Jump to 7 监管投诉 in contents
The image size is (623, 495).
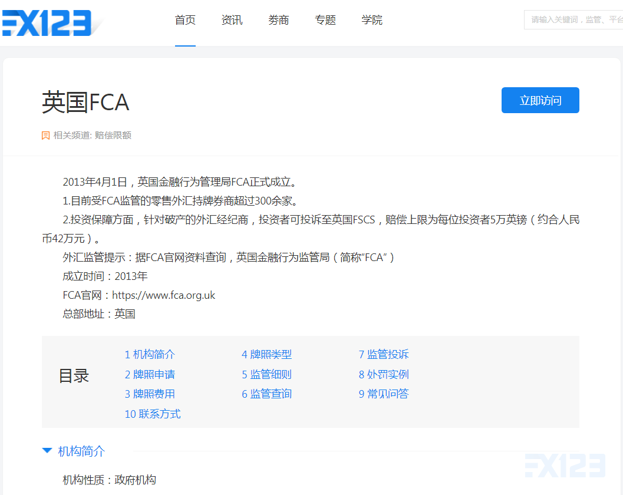pos(384,354)
